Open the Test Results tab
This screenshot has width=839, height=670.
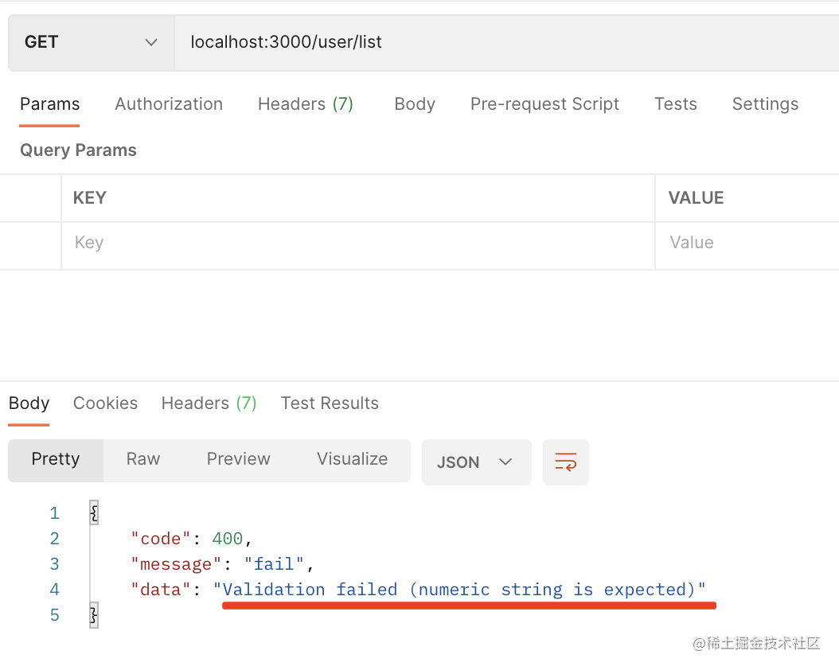pos(330,403)
